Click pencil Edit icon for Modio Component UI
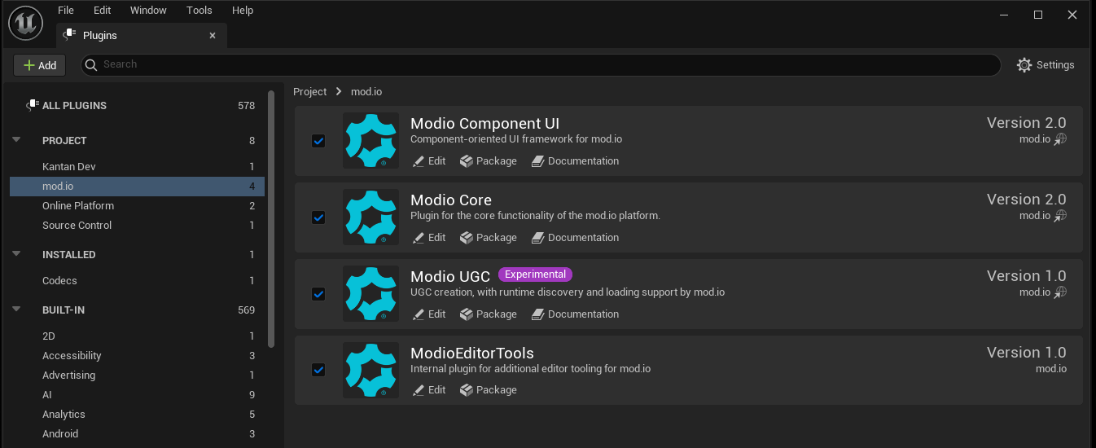Screen dimensions: 1096x448 [419, 161]
